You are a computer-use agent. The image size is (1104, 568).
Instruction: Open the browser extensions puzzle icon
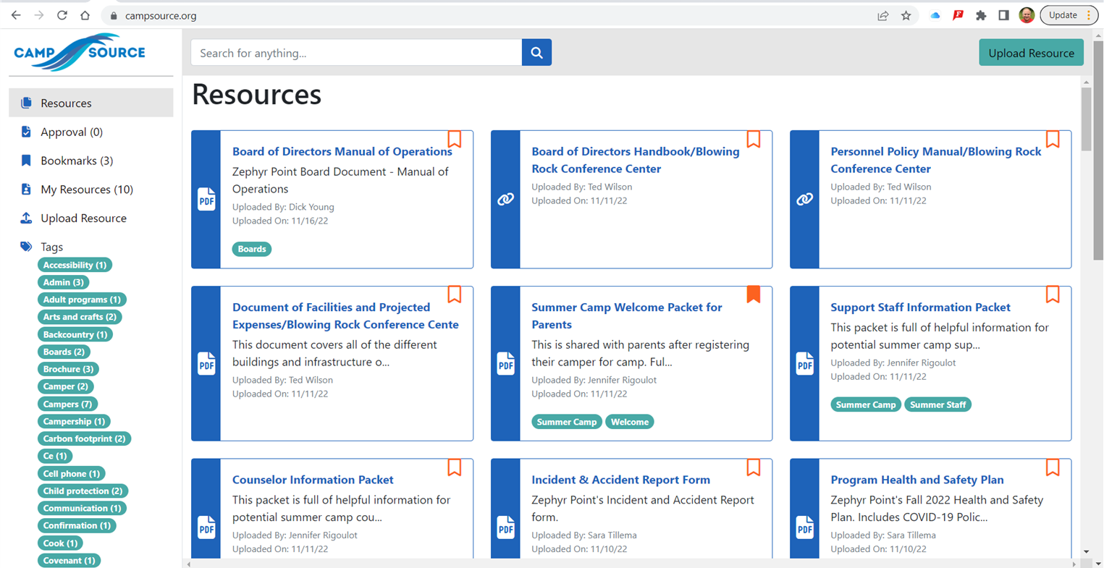pos(980,15)
